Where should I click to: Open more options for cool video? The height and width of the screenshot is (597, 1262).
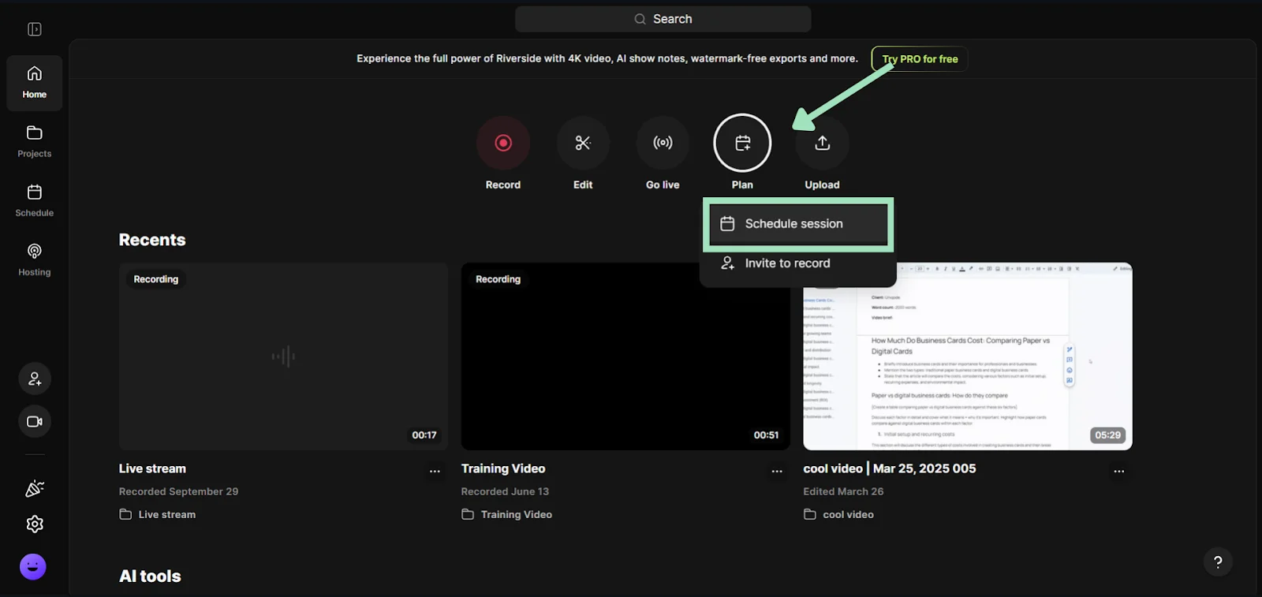tap(1119, 471)
